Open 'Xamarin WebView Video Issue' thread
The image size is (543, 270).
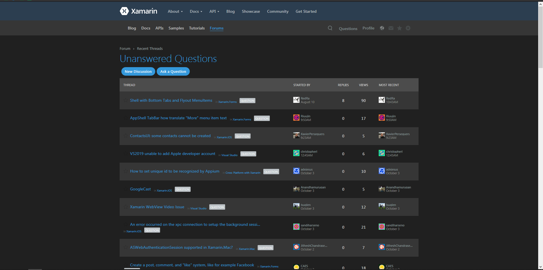(157, 207)
